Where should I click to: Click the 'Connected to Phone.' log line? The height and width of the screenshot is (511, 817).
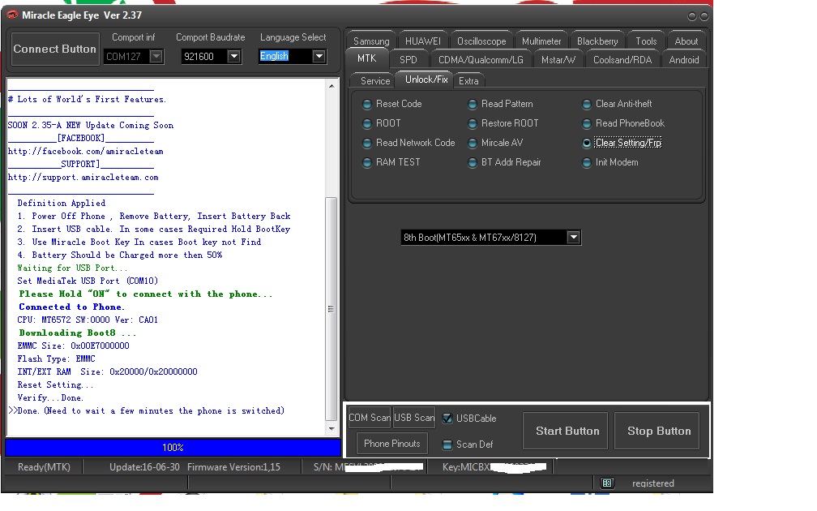pyautogui.click(x=72, y=307)
